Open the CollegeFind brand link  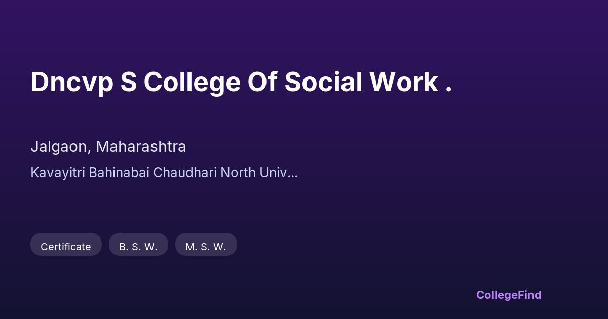pos(508,295)
